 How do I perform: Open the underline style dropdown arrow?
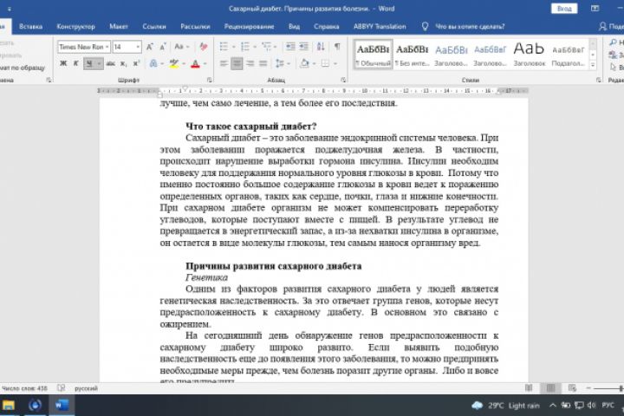pyautogui.click(x=99, y=63)
